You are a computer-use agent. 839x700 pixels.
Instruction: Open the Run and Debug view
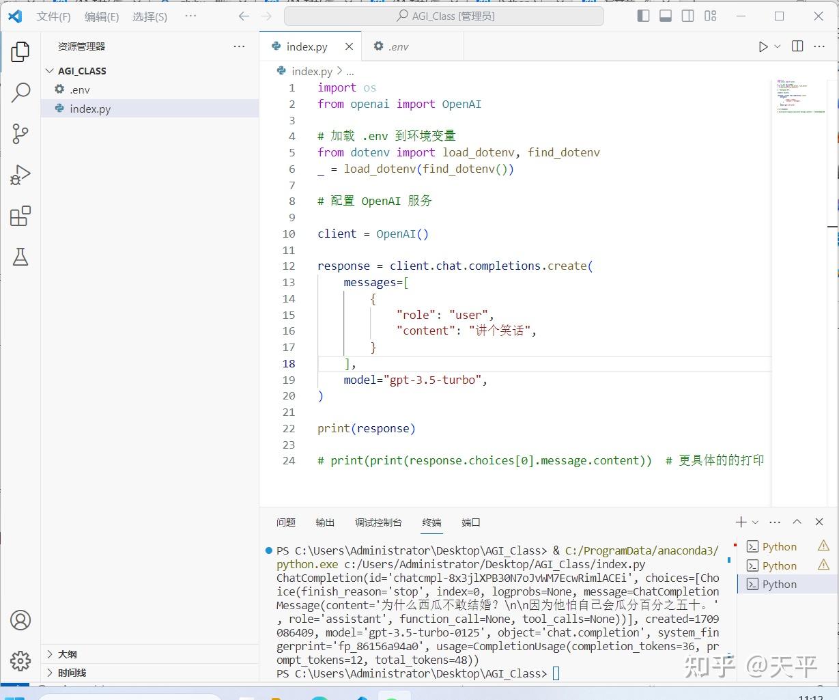pyautogui.click(x=20, y=175)
